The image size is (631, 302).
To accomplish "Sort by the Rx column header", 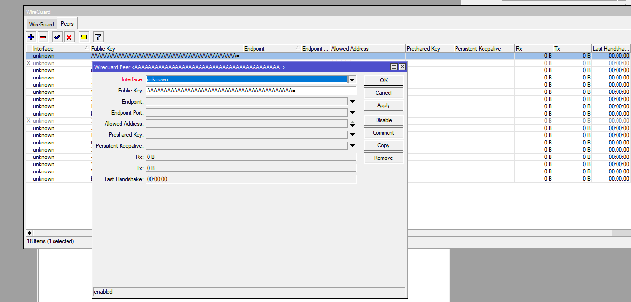I will [534, 49].
